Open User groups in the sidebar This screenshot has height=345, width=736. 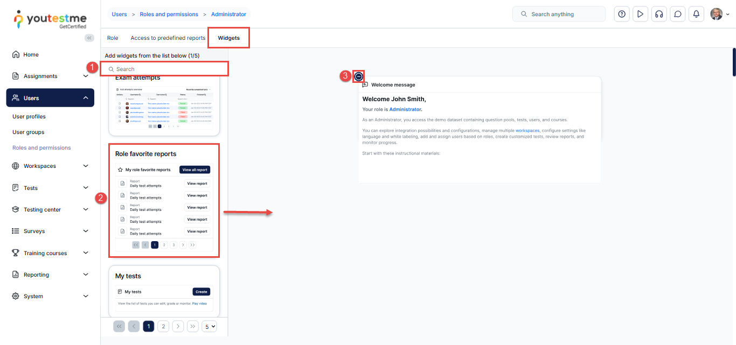coord(29,132)
